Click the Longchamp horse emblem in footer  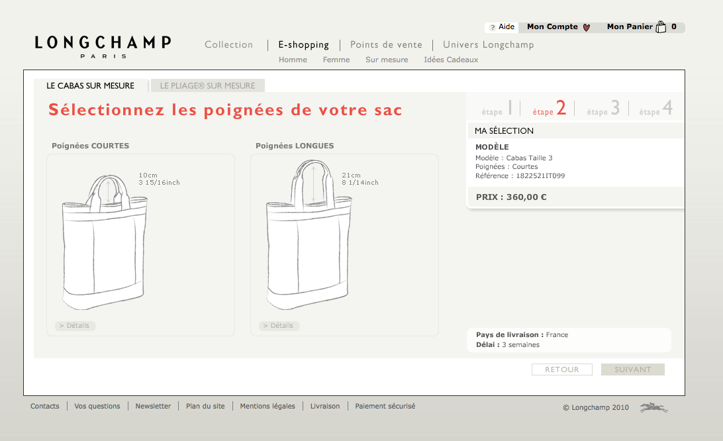coord(653,408)
